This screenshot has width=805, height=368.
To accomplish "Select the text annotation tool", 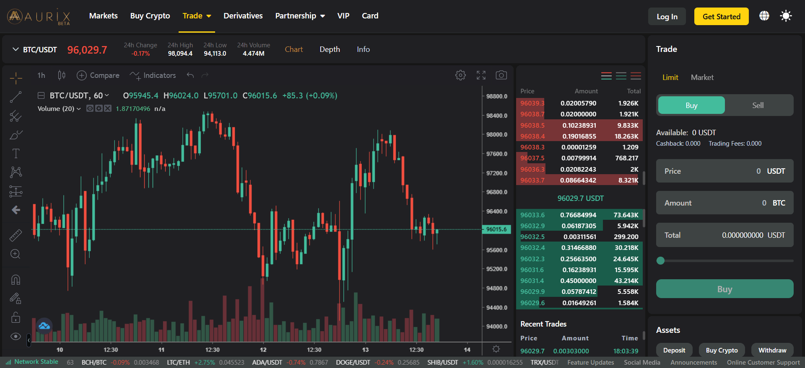I will 16,154.
